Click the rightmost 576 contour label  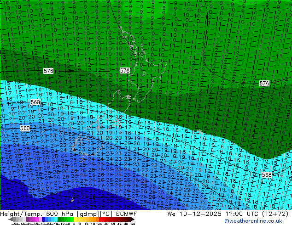[x=264, y=84]
